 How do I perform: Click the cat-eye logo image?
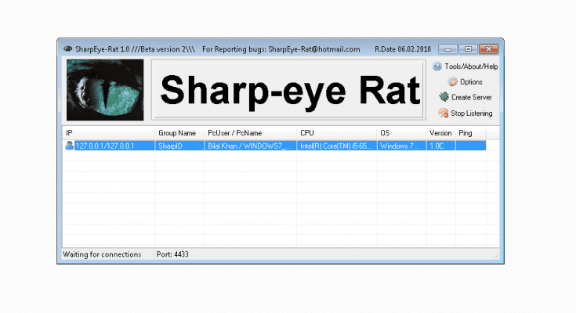(x=104, y=90)
